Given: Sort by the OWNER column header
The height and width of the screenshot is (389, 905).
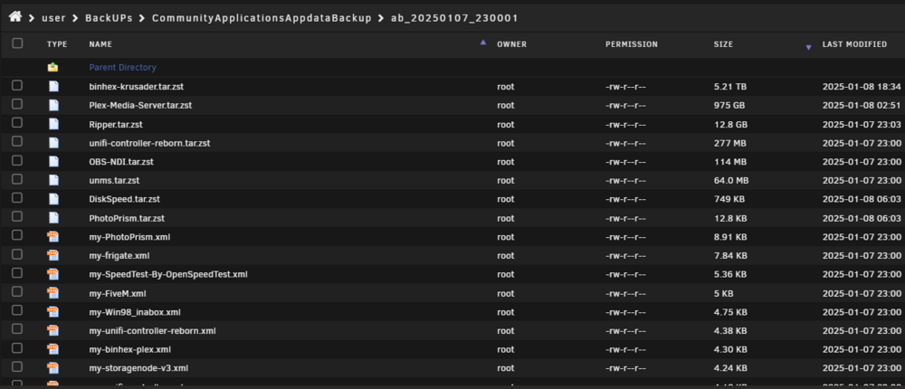Looking at the screenshot, I should [x=512, y=44].
